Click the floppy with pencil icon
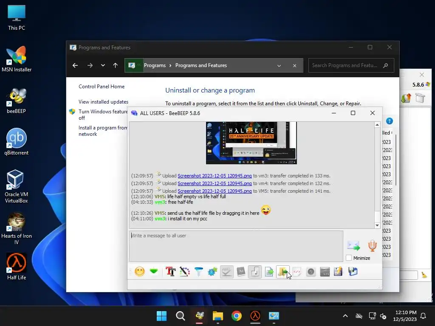Viewport: 435px width, 326px height. tap(338, 272)
